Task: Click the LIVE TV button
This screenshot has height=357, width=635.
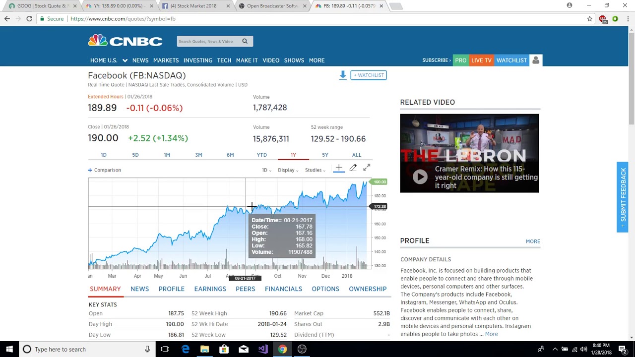Action: coord(481,60)
